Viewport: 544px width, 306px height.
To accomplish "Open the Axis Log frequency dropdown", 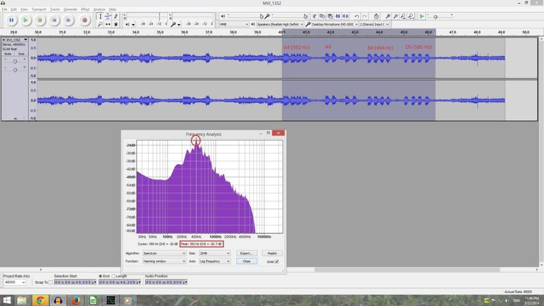I will (x=214, y=261).
